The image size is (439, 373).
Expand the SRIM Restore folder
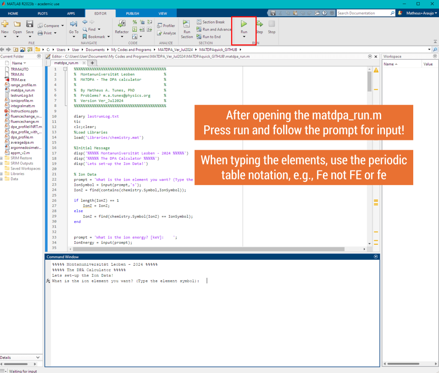pos(2,158)
